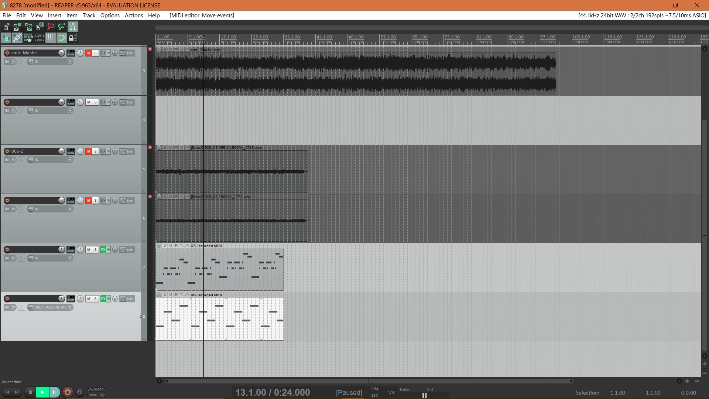Solo the 065-2 track

tap(95, 151)
